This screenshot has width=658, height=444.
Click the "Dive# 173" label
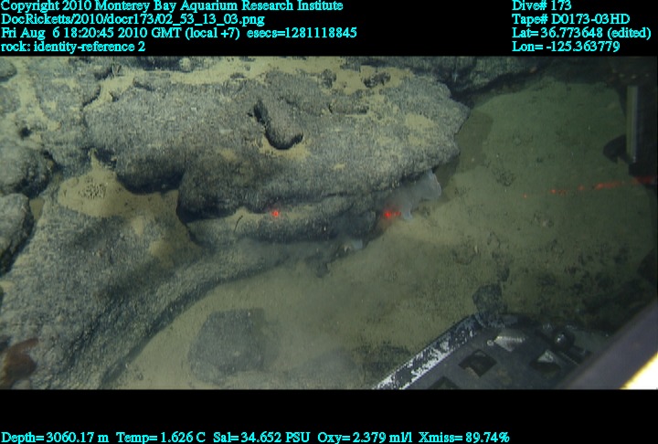[x=541, y=5]
